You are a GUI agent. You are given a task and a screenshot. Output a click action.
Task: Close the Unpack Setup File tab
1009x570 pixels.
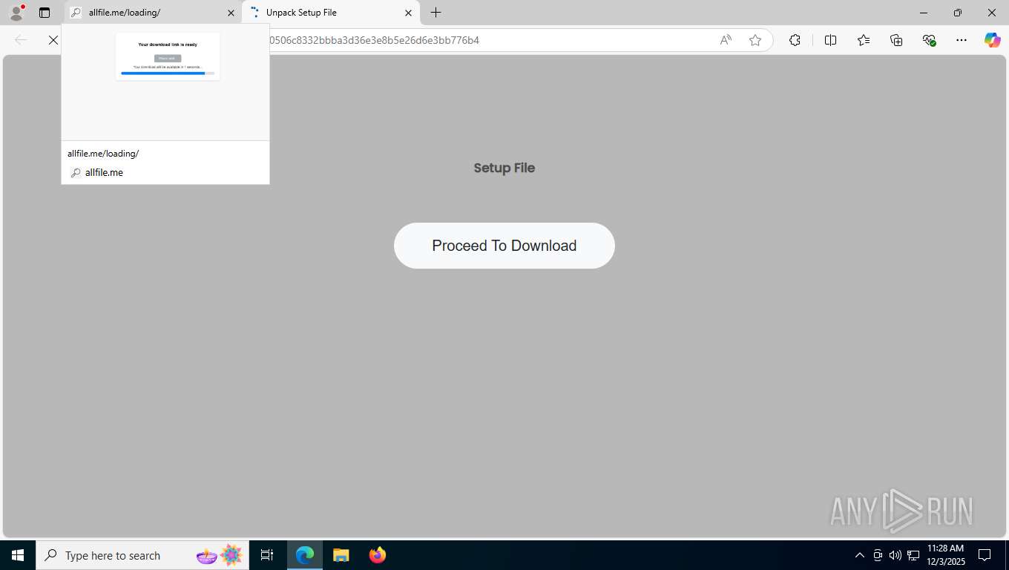click(408, 13)
